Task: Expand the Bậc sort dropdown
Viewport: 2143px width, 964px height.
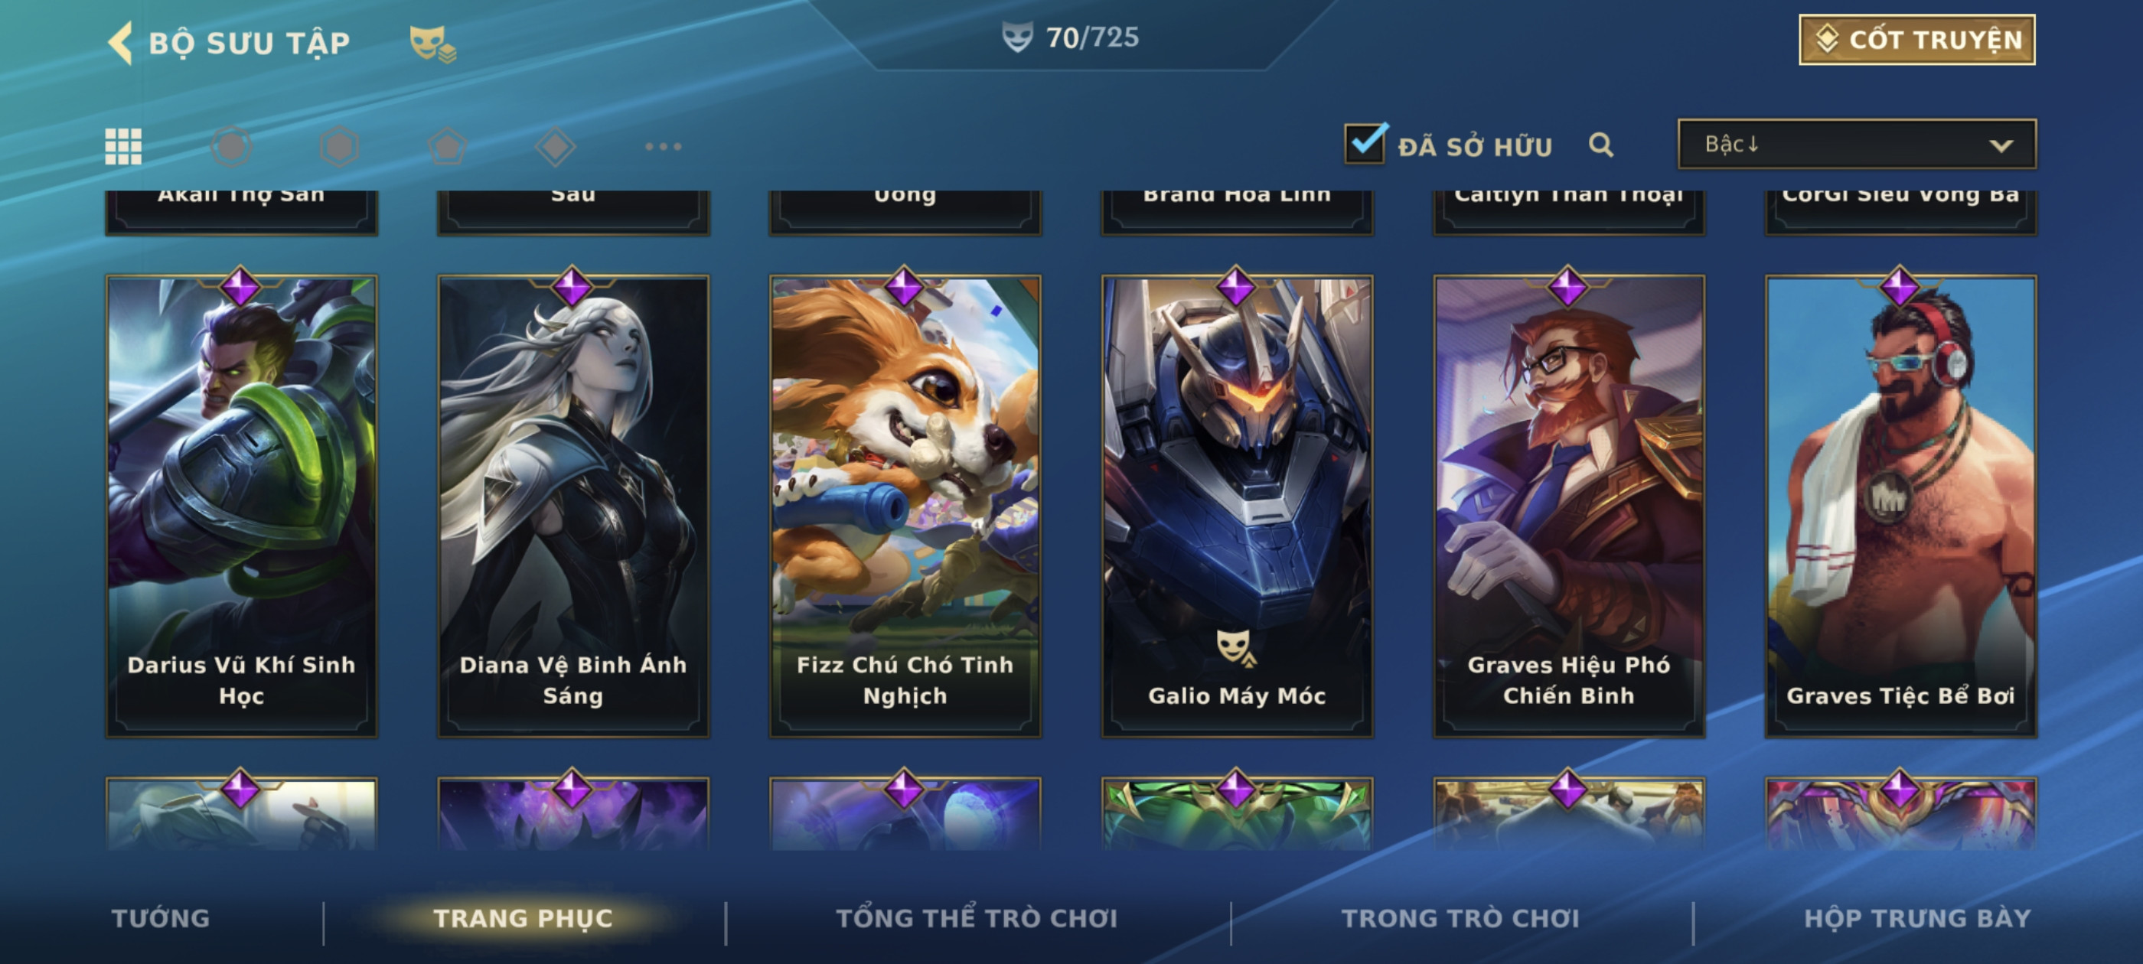Action: (x=1857, y=144)
